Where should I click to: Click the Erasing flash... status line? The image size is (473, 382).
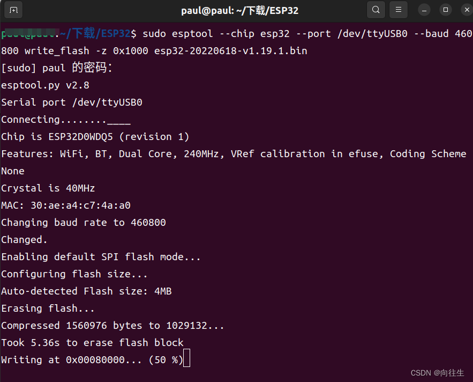click(x=46, y=308)
